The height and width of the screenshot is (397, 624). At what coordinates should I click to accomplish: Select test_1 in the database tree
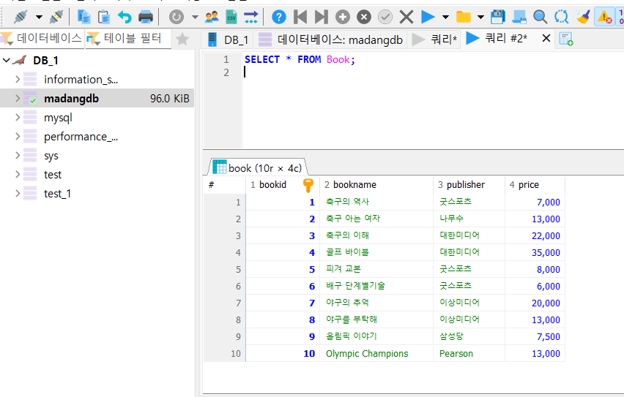[57, 194]
